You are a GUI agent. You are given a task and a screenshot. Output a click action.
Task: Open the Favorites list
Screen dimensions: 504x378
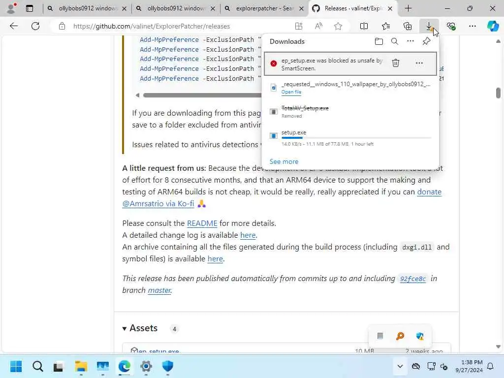[x=386, y=26]
